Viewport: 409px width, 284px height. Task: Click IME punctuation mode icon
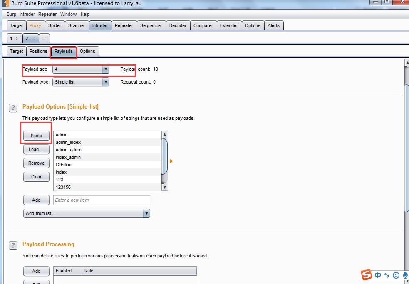coord(387,276)
